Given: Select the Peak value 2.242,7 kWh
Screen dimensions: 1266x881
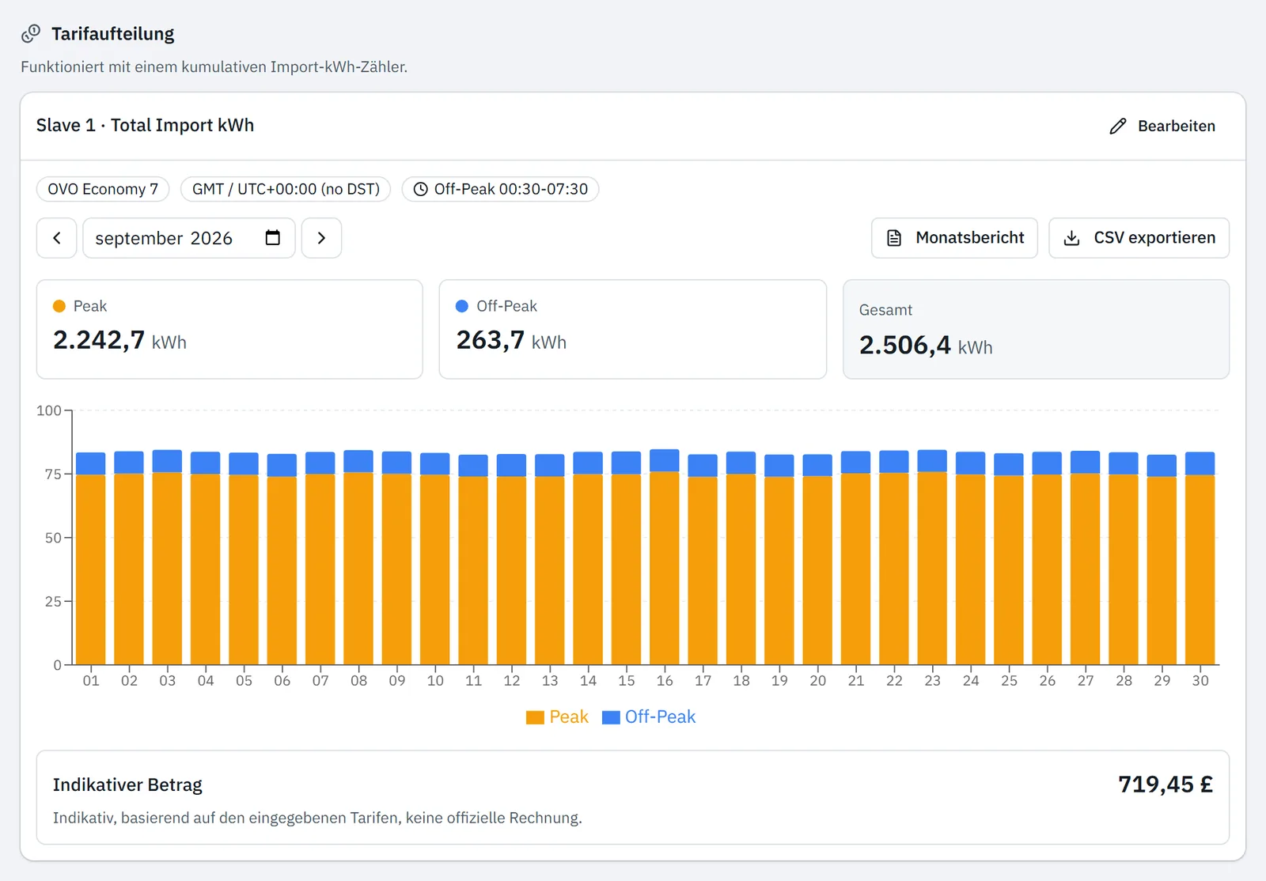Looking at the screenshot, I should 119,341.
